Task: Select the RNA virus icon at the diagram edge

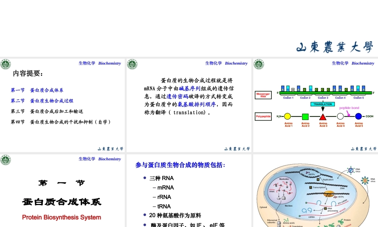Action: click(x=365, y=180)
